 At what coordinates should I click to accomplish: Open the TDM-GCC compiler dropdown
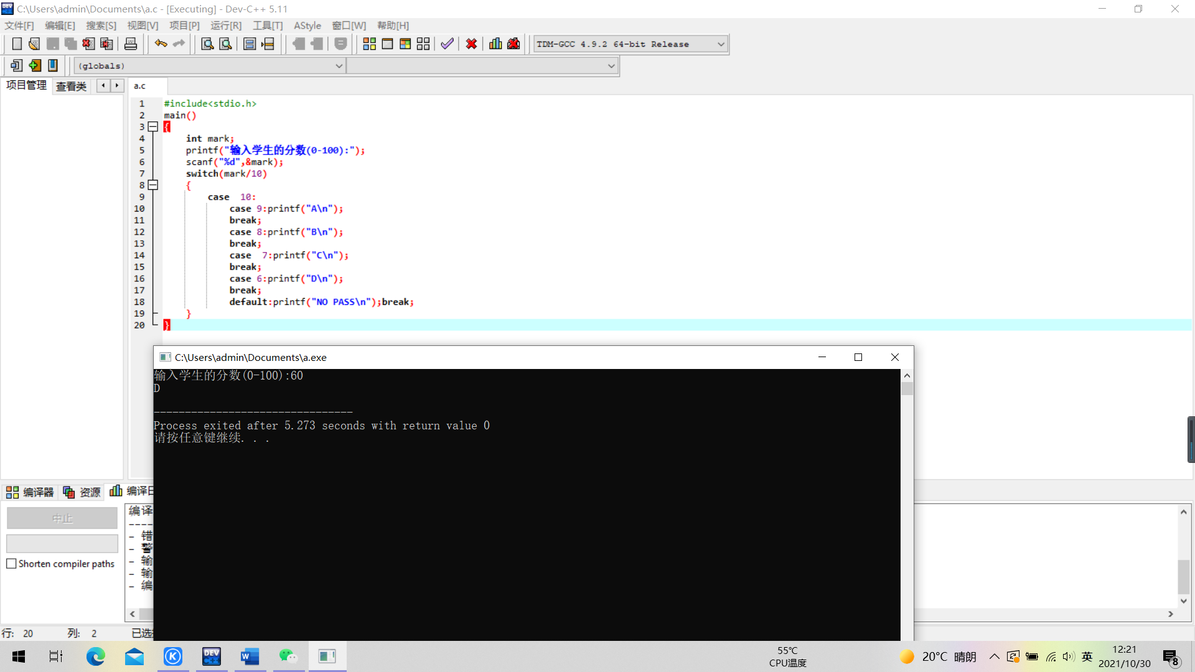[721, 44]
